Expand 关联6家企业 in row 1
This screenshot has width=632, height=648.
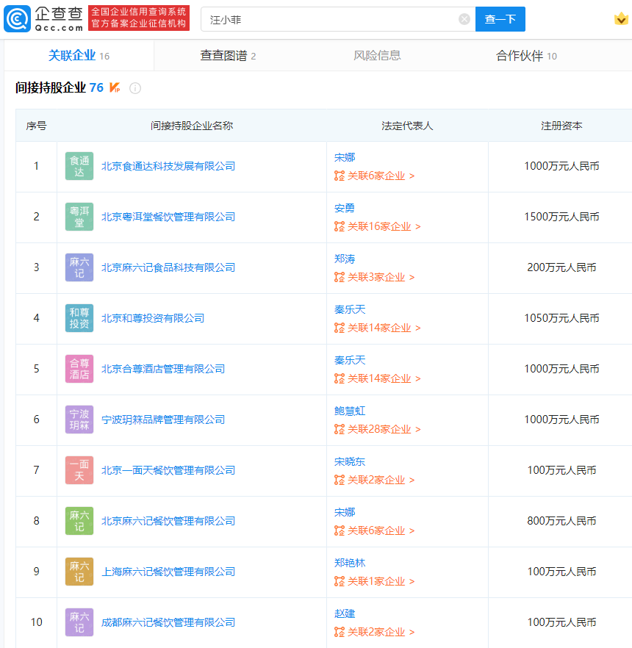coord(375,176)
